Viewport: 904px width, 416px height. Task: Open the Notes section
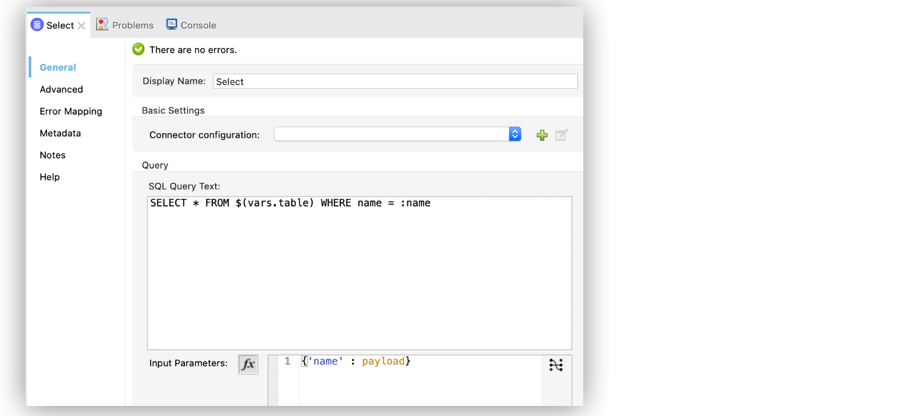52,155
